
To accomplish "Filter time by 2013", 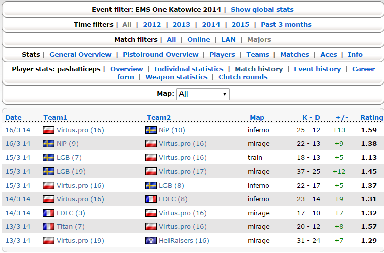I will point(181,25).
